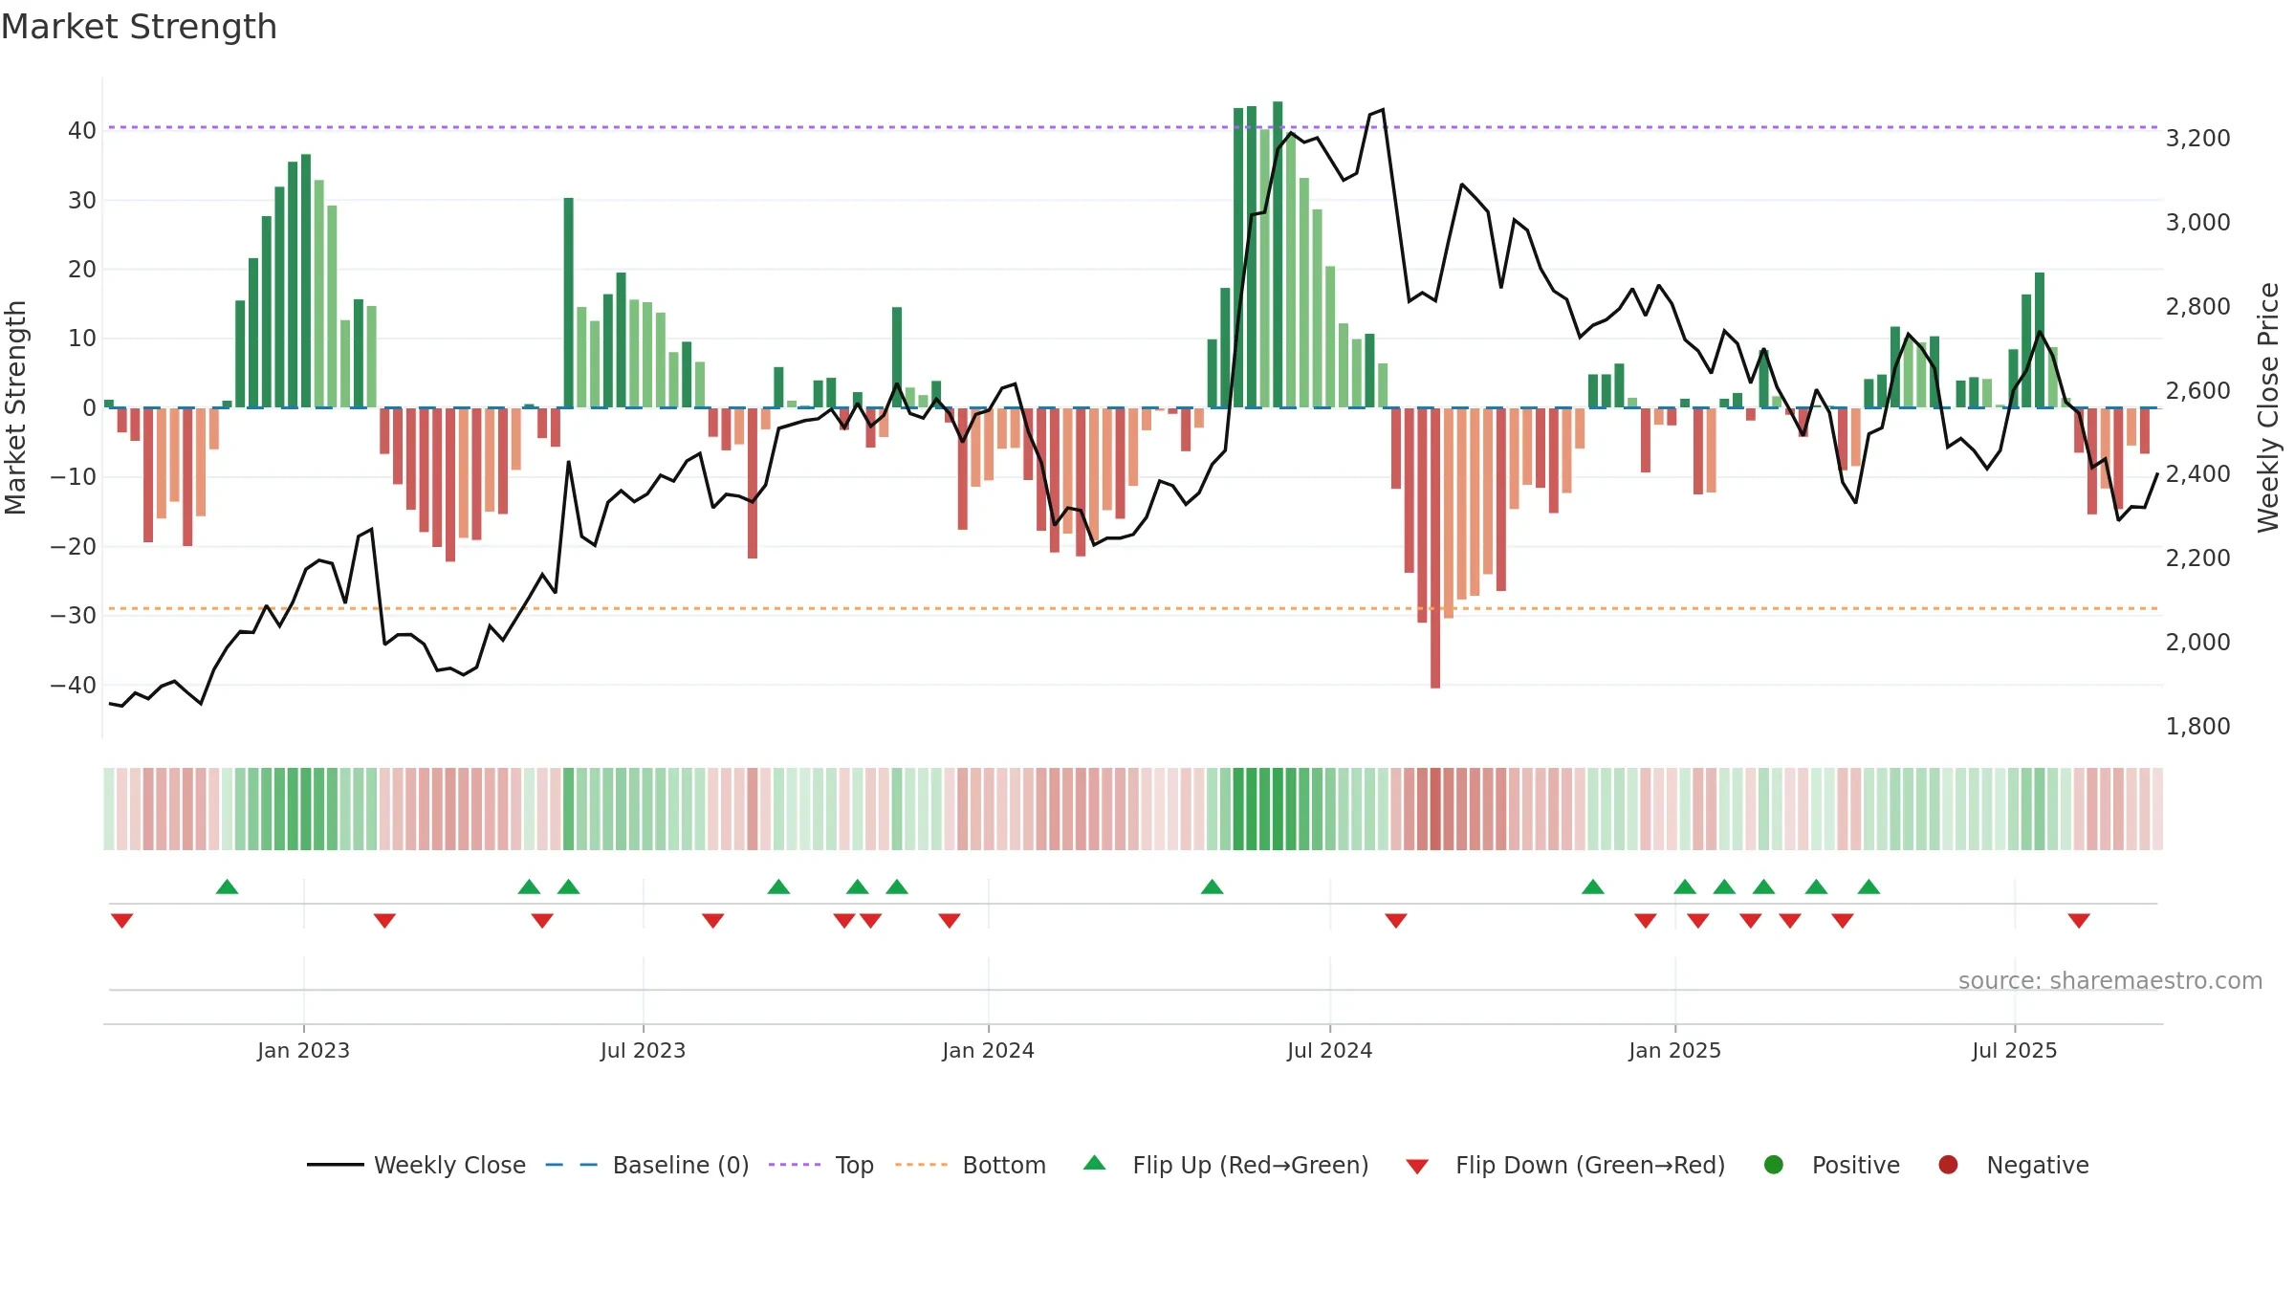2295x1291 pixels.
Task: Click the green Positive legend dot
Action: coord(1774,1165)
